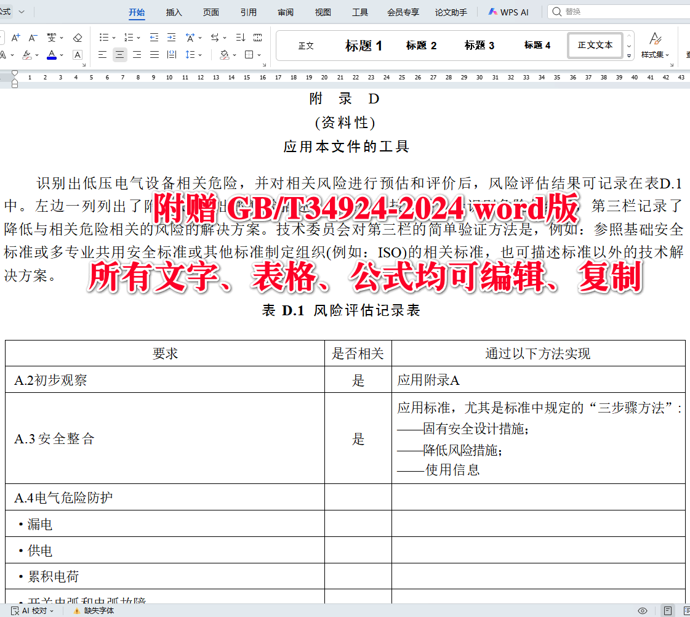Click the phonetic guide (wen) icon
Screen dimensions: 690x617
pyautogui.click(x=52, y=38)
